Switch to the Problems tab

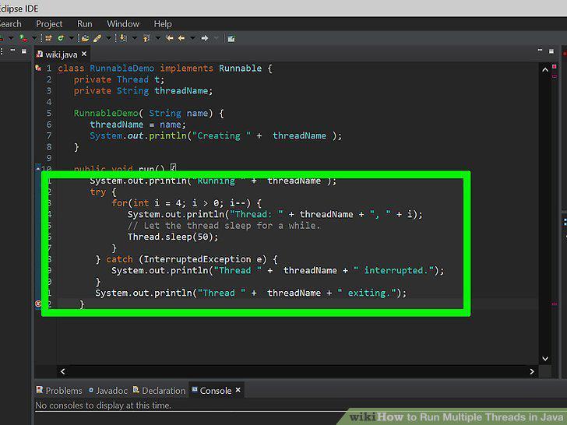pyautogui.click(x=59, y=391)
